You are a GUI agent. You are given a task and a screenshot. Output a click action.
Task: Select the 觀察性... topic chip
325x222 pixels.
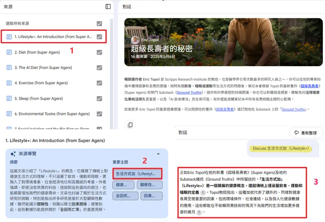(x=150, y=185)
